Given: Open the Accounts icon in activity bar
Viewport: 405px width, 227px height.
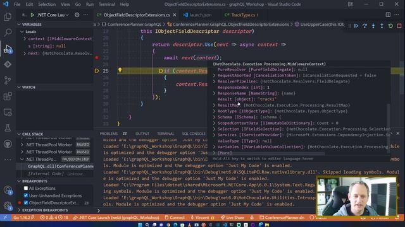Looking at the screenshot, I should coord(8,190).
